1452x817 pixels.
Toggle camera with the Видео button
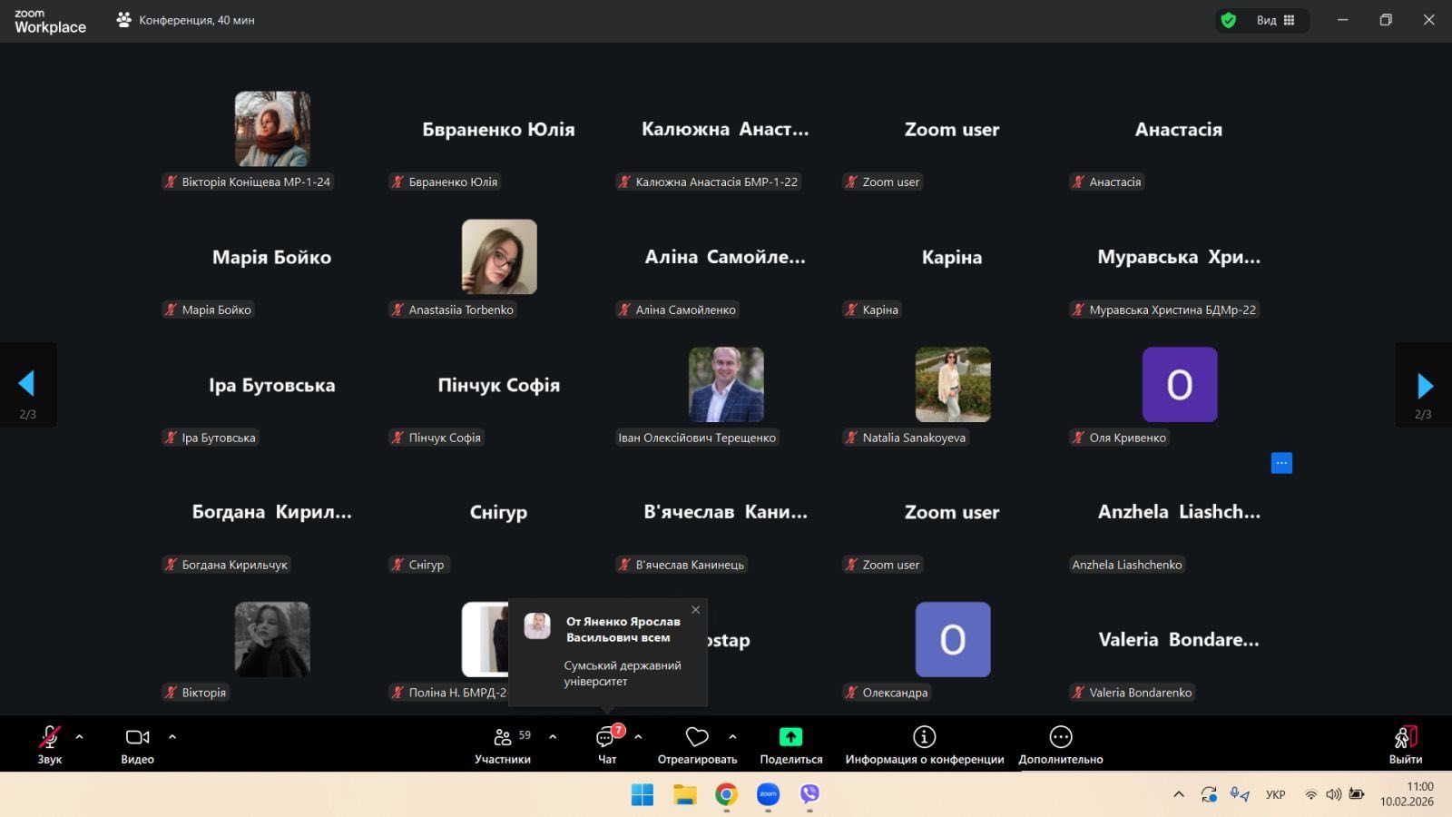click(137, 737)
